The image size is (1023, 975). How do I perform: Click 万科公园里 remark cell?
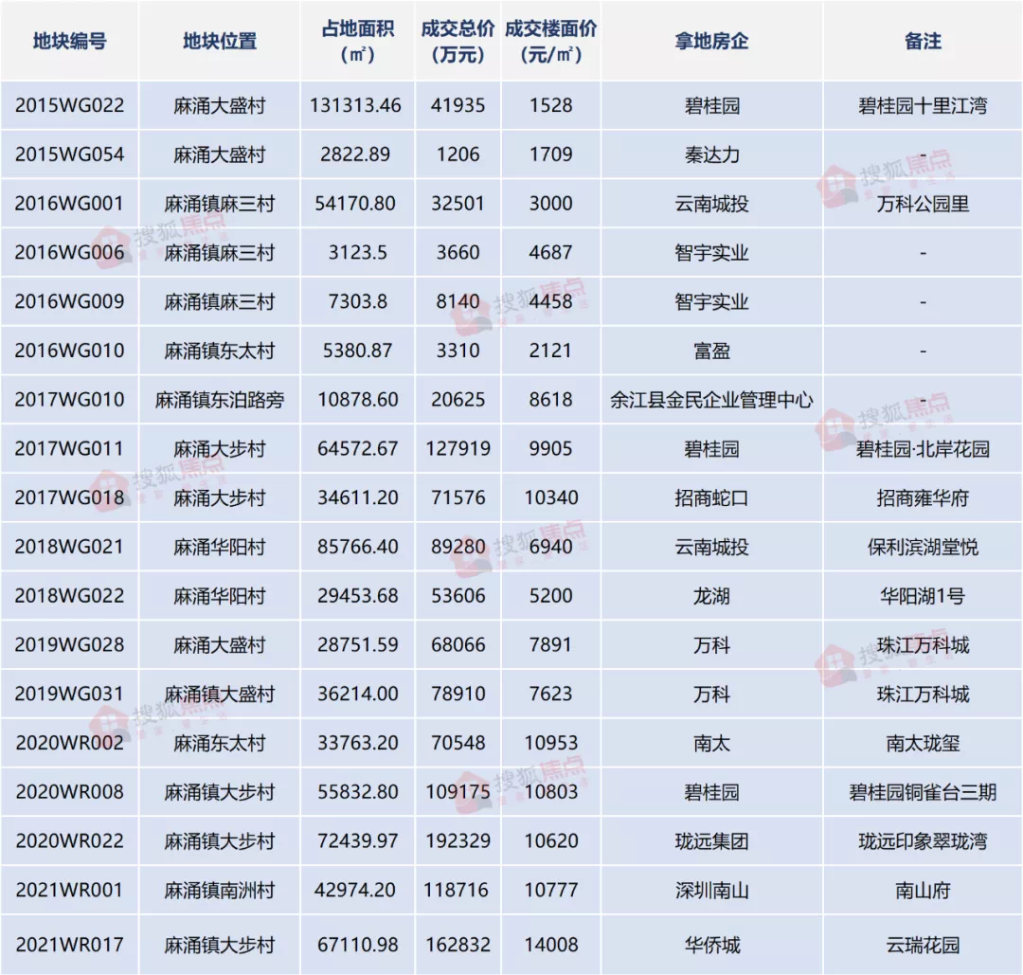(x=924, y=204)
